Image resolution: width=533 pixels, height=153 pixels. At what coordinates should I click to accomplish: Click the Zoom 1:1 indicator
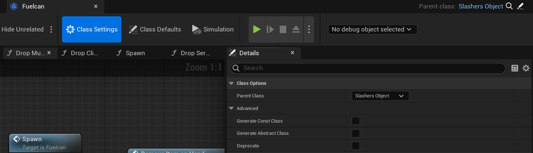point(203,67)
